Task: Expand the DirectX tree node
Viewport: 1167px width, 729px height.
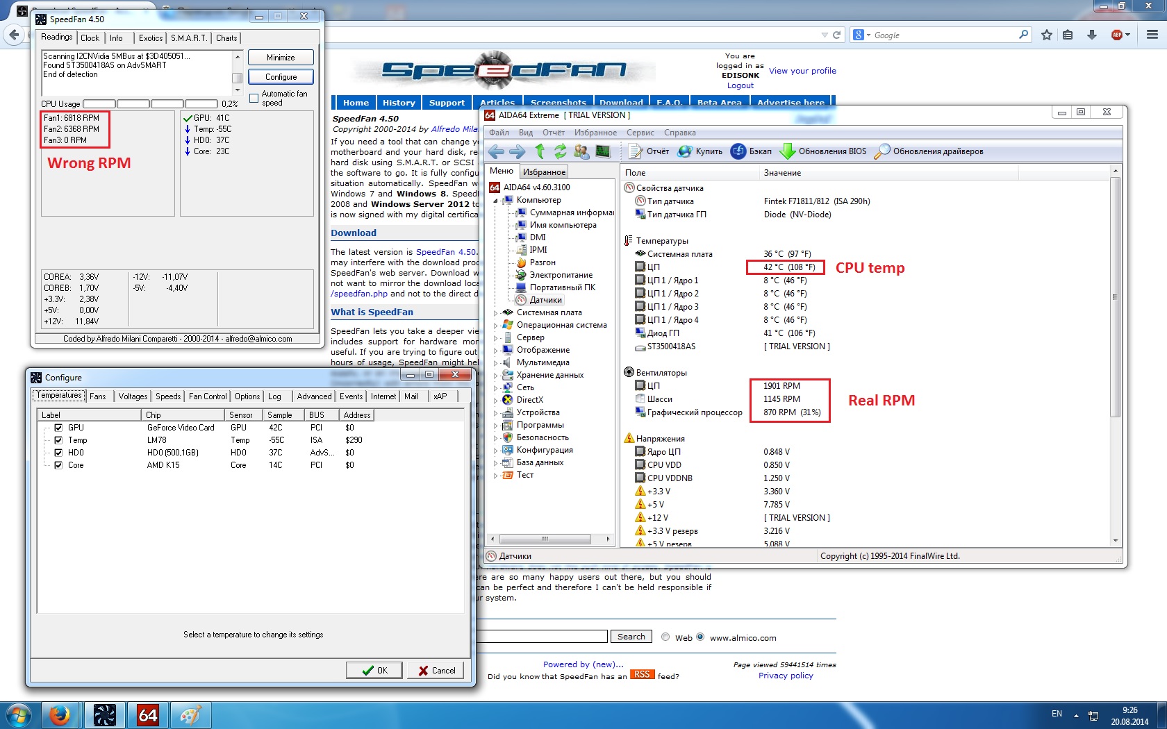Action: 496,401
